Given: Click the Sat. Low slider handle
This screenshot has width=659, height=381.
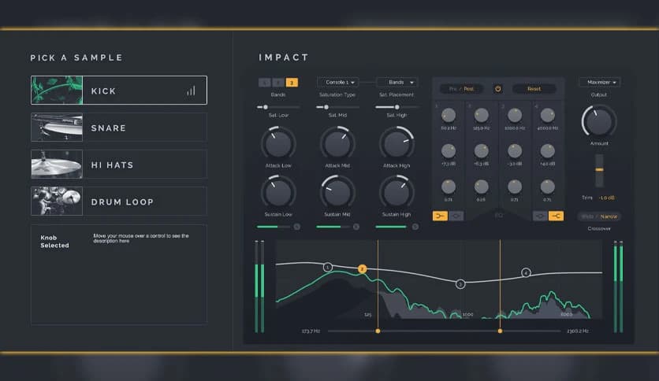Looking at the screenshot, I should point(266,106).
